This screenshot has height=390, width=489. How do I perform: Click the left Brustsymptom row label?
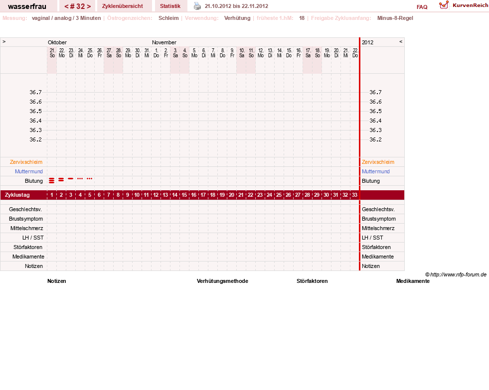[x=26, y=219]
